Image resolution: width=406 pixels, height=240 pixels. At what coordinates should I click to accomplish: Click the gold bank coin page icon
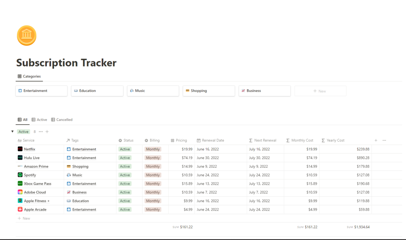[27, 35]
